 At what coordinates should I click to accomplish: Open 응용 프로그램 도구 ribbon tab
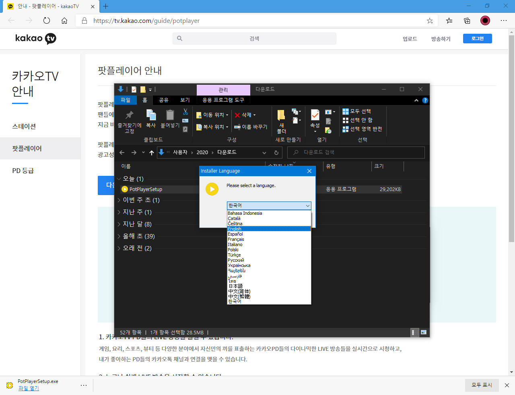pyautogui.click(x=223, y=100)
